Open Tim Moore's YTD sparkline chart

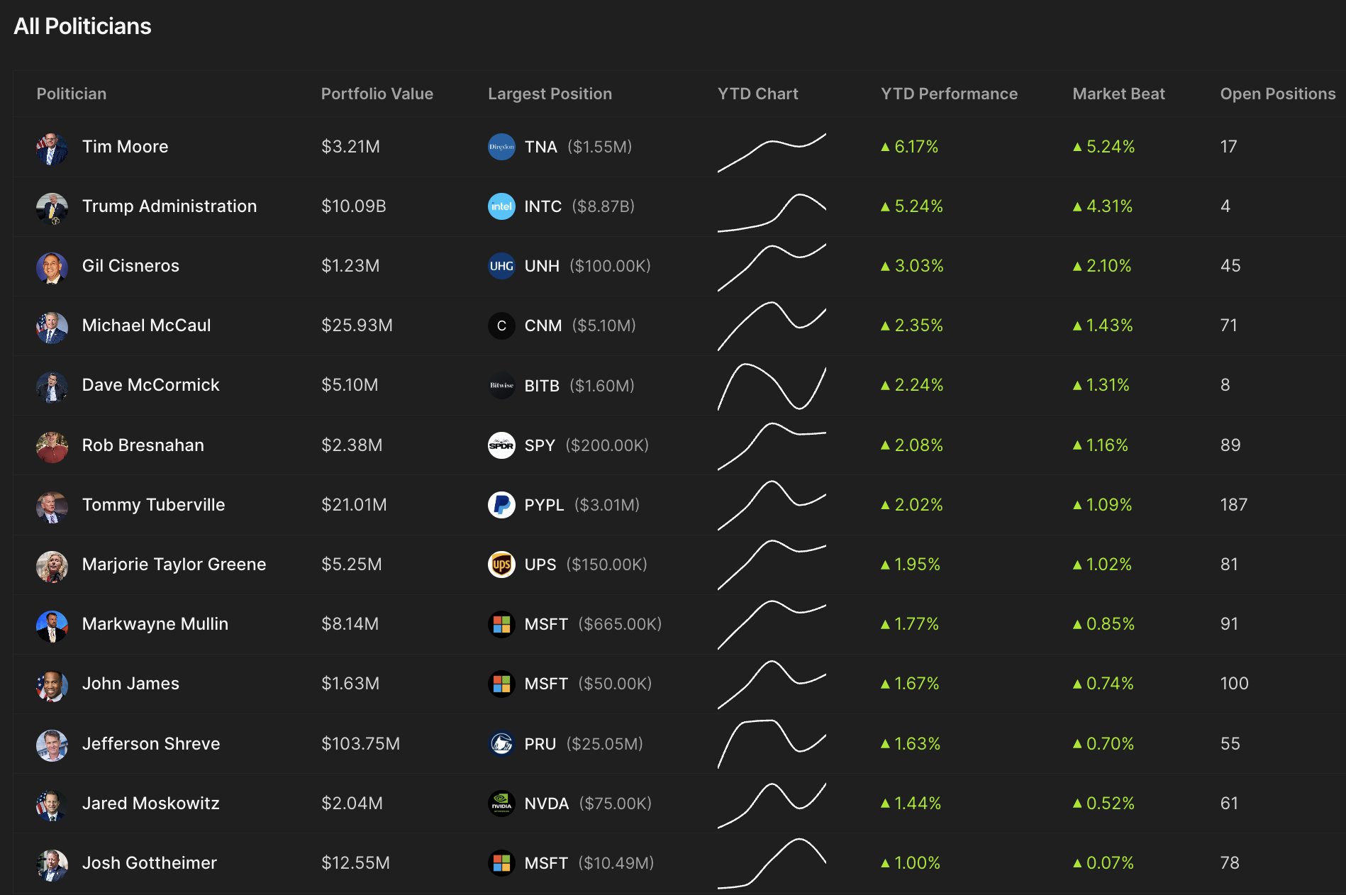coord(772,152)
